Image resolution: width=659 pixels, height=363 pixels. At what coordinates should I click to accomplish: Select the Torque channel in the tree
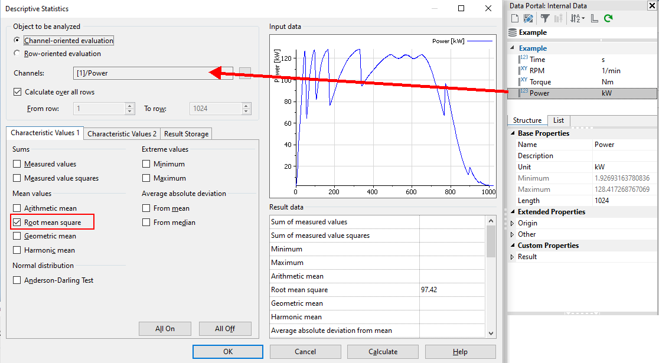(540, 82)
